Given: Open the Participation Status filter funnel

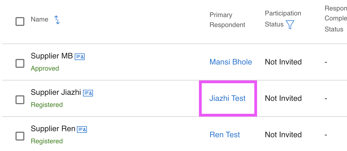Looking at the screenshot, I should point(290,25).
